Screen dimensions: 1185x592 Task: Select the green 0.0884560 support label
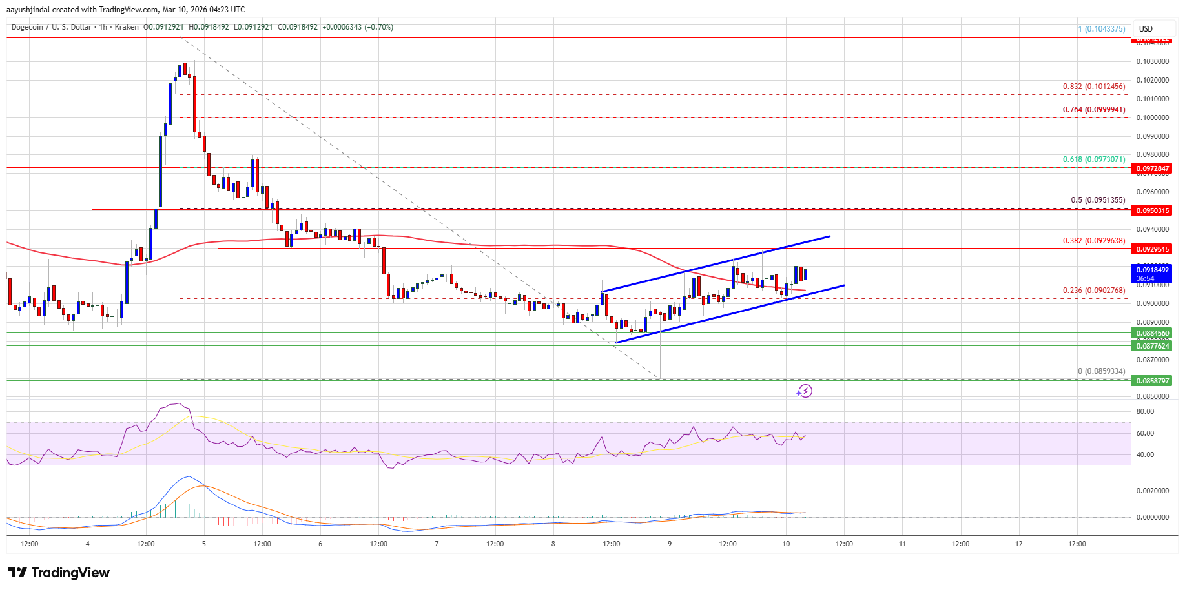(1153, 333)
